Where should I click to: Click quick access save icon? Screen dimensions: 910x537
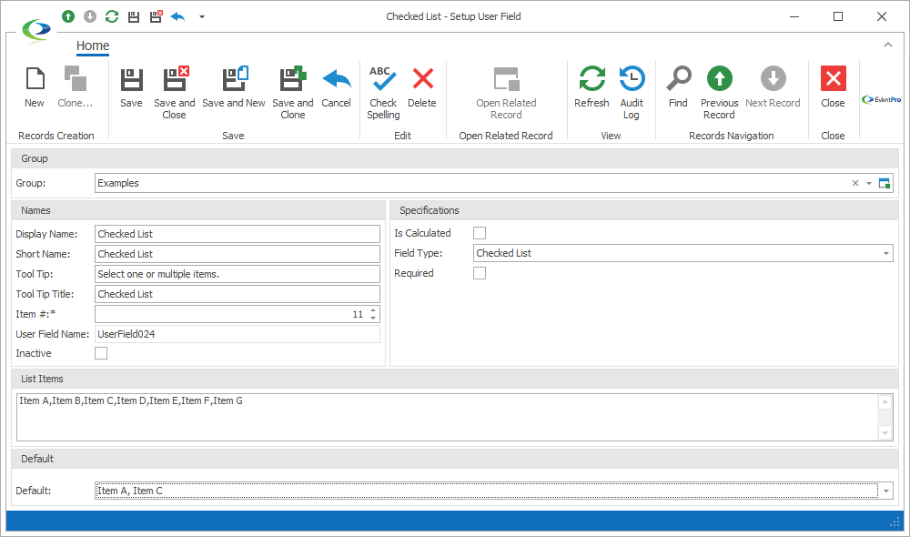pyautogui.click(x=134, y=16)
